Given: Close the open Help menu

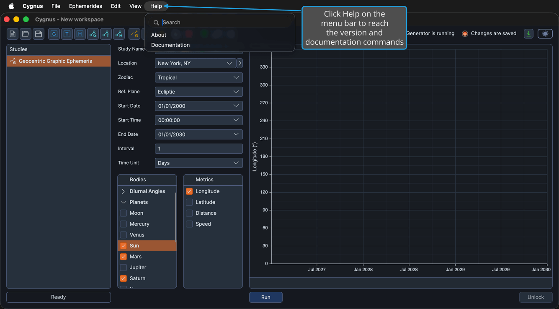Looking at the screenshot, I should (156, 6).
